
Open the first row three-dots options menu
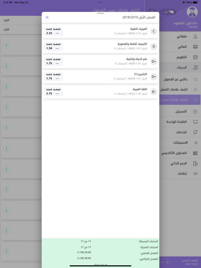tap(7, 45)
